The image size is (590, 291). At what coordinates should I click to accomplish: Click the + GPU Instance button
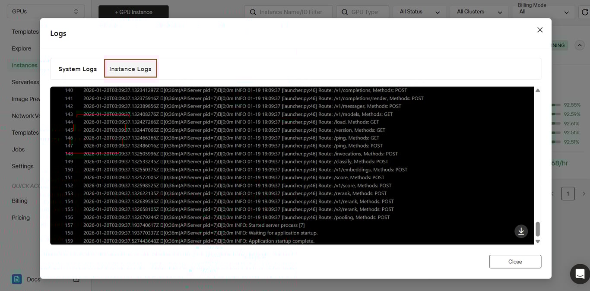click(133, 12)
